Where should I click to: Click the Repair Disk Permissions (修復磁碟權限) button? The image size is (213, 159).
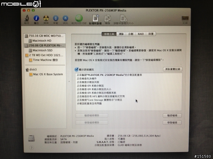point(92,123)
